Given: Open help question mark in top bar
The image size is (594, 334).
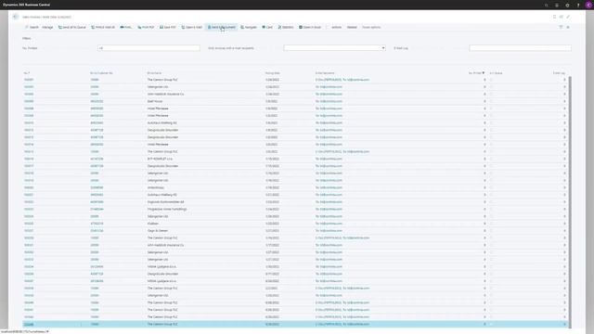Looking at the screenshot, I should (x=578, y=5).
